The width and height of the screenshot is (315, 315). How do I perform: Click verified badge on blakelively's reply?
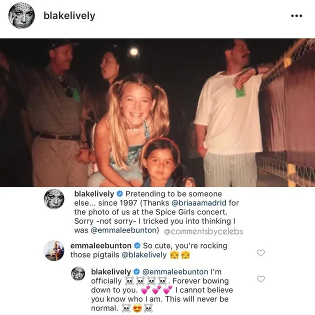(x=136, y=272)
